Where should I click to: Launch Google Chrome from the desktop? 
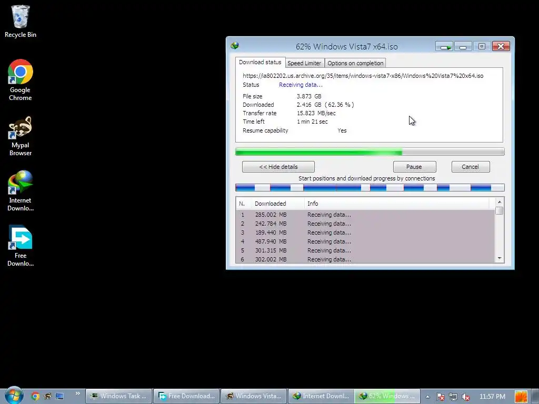coord(21,80)
